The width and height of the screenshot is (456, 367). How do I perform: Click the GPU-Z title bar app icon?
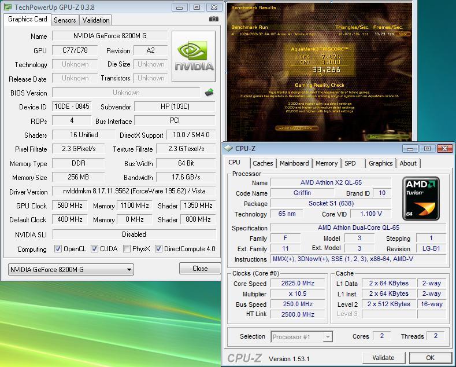click(x=8, y=7)
